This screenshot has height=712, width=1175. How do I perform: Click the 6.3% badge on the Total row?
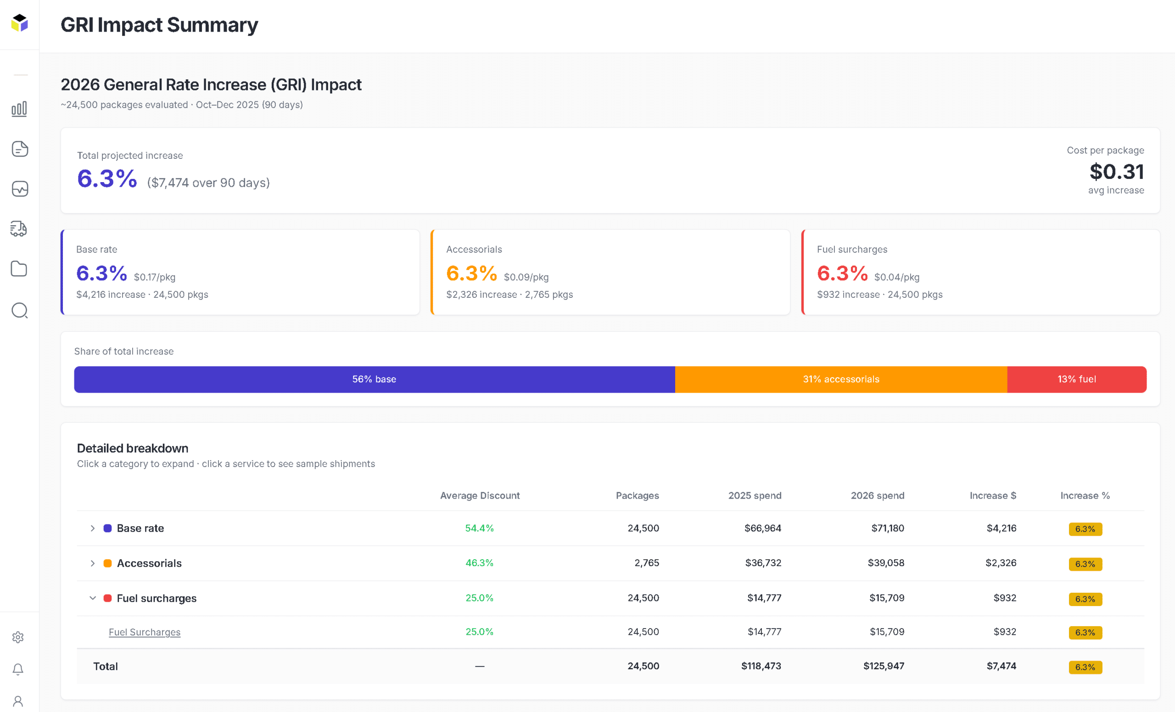tap(1085, 667)
